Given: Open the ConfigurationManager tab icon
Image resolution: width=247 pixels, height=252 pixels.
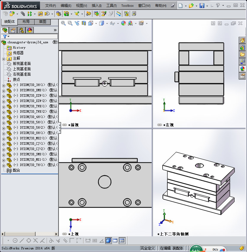Looking at the screenshot, I should click(21, 30).
